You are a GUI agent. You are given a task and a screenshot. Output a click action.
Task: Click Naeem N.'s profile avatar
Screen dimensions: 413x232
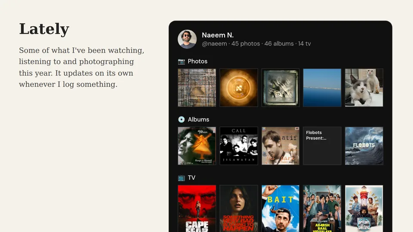tap(187, 39)
